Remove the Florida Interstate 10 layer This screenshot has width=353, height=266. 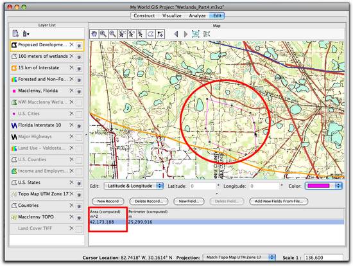(72, 125)
